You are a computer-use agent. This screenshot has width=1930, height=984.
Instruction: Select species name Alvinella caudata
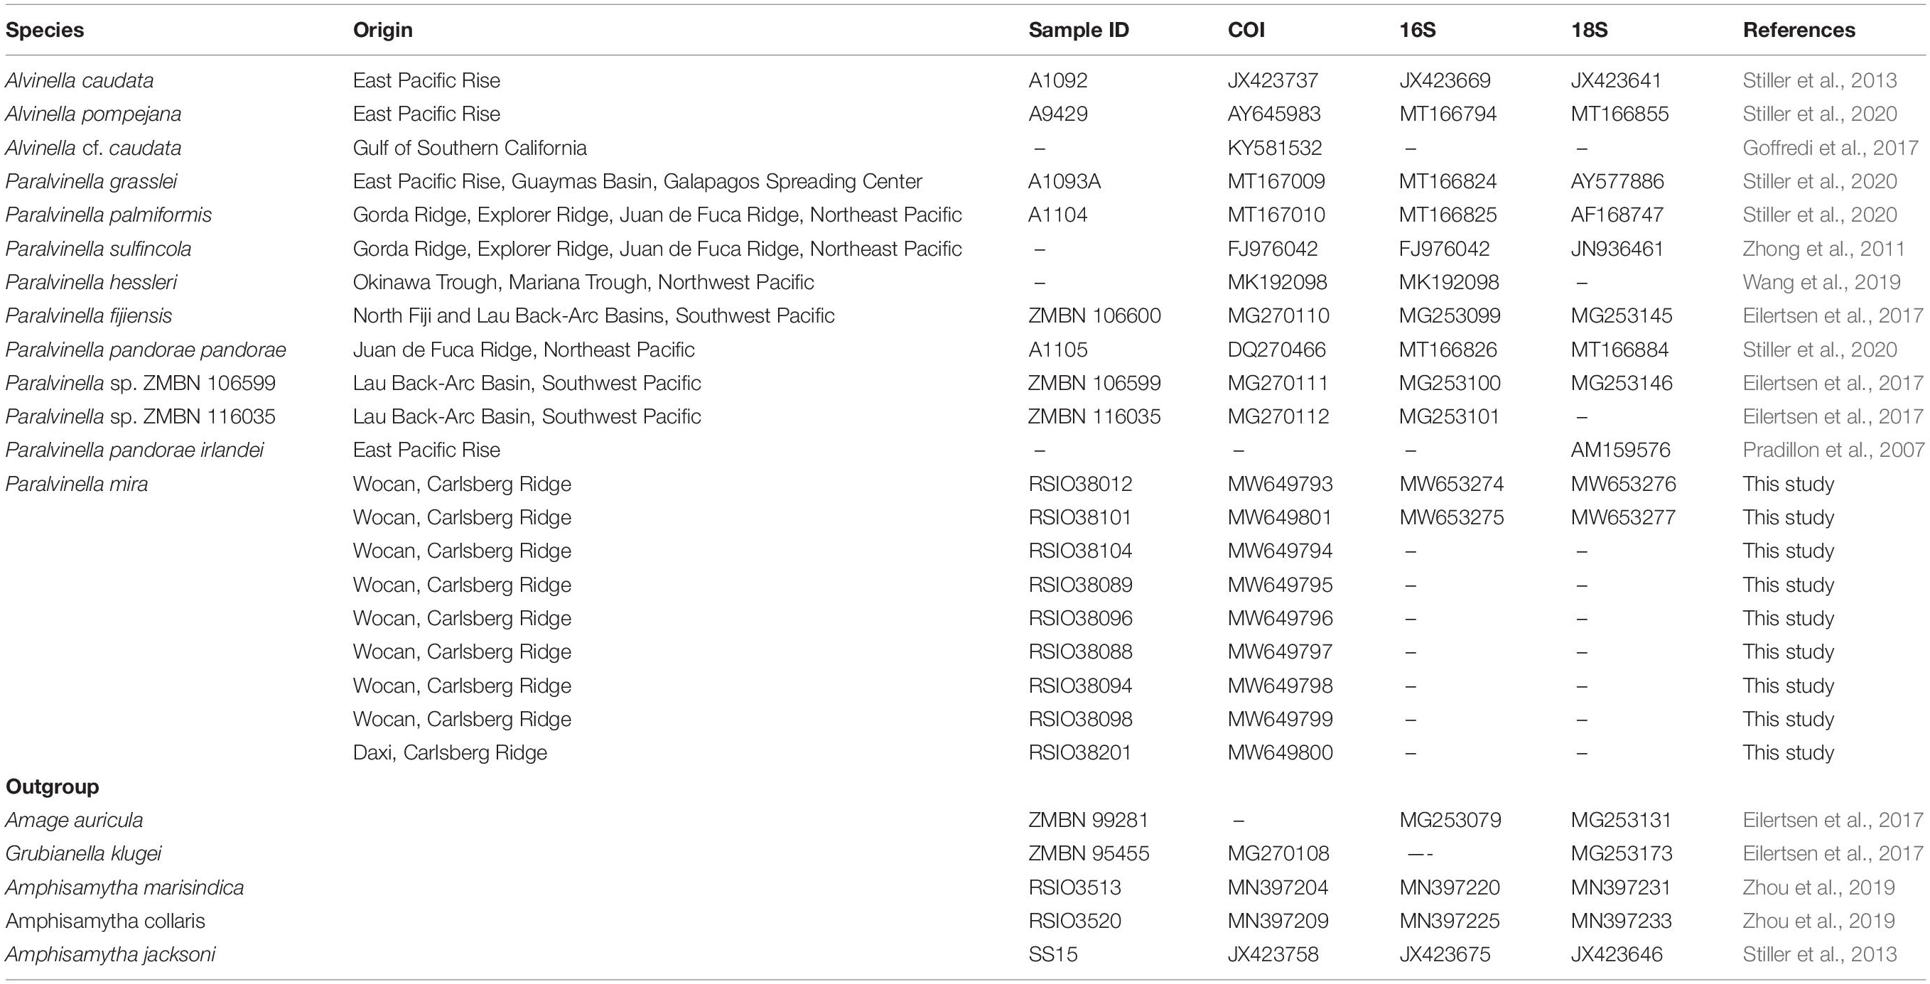click(80, 80)
